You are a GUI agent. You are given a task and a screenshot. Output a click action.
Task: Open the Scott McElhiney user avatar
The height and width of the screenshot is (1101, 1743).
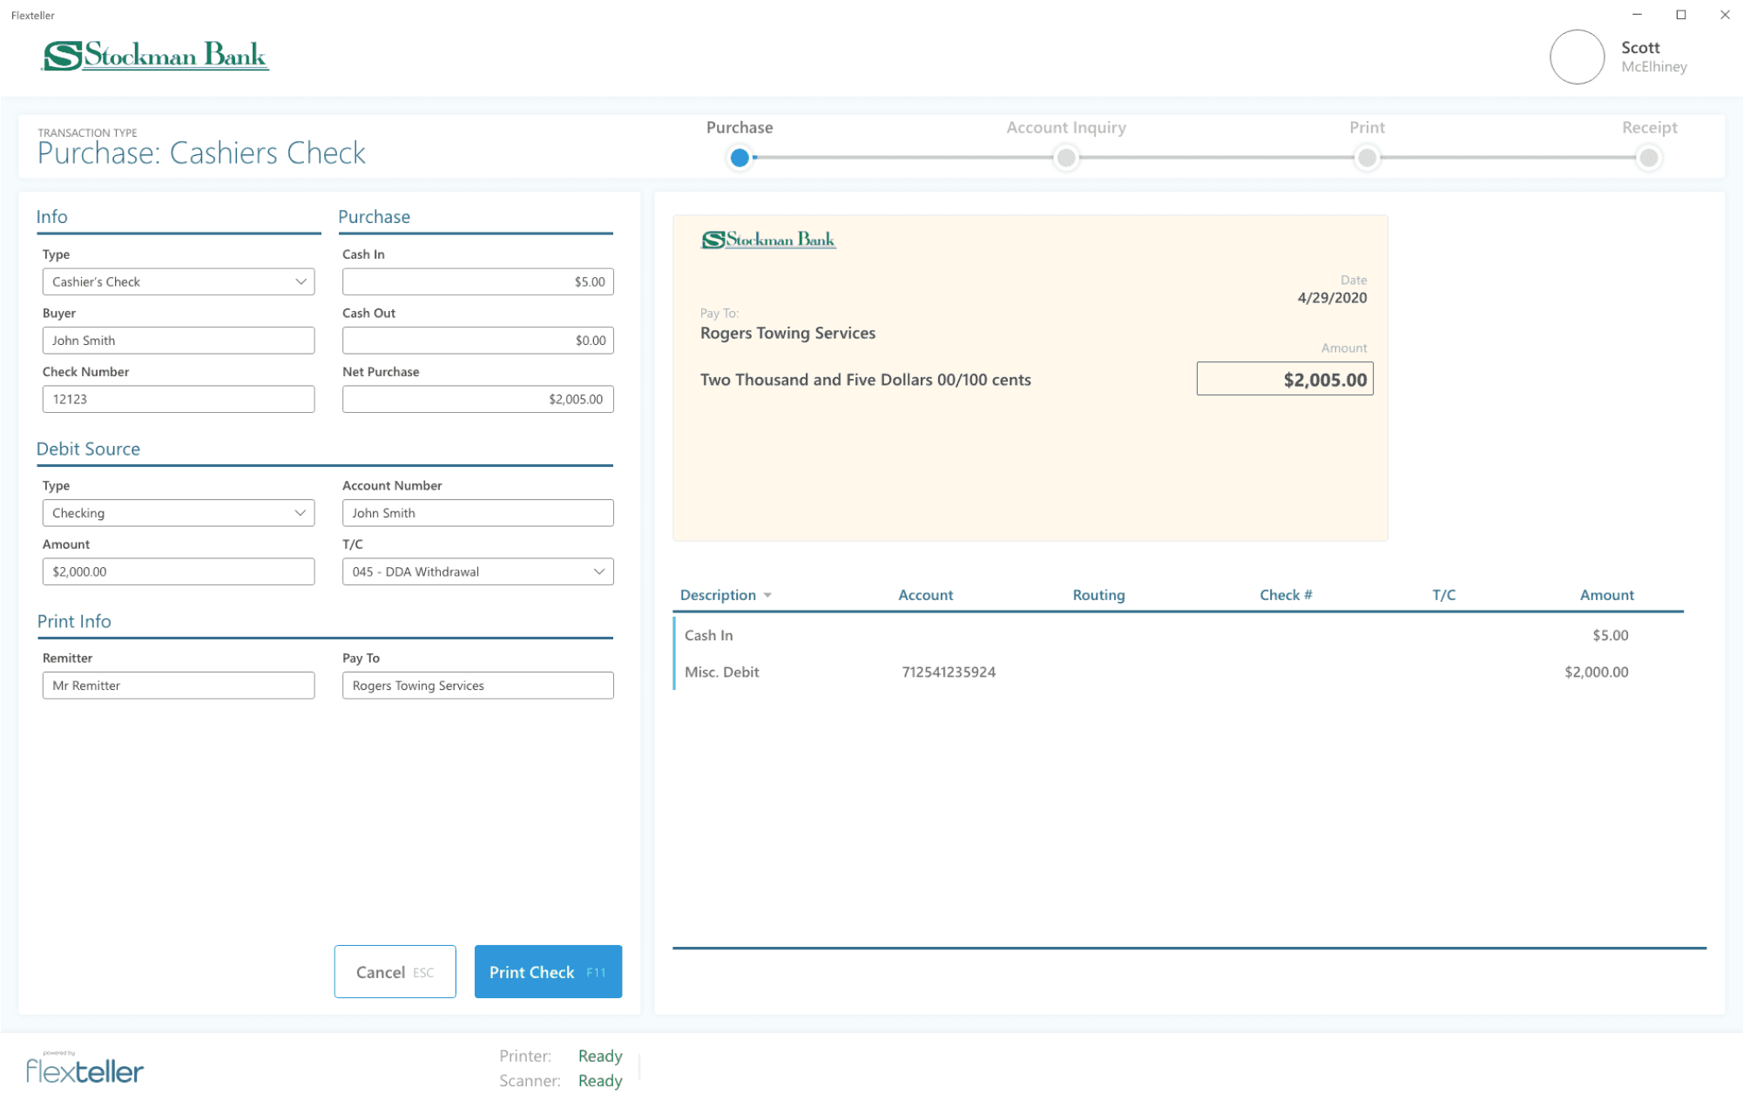[x=1577, y=57]
